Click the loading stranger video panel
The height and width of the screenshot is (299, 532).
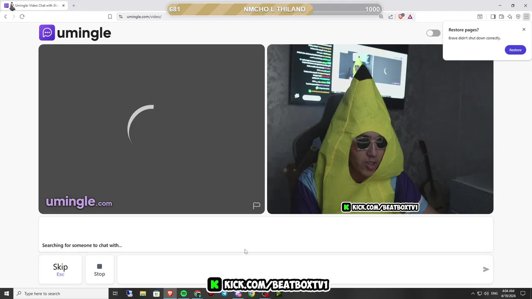point(152,129)
